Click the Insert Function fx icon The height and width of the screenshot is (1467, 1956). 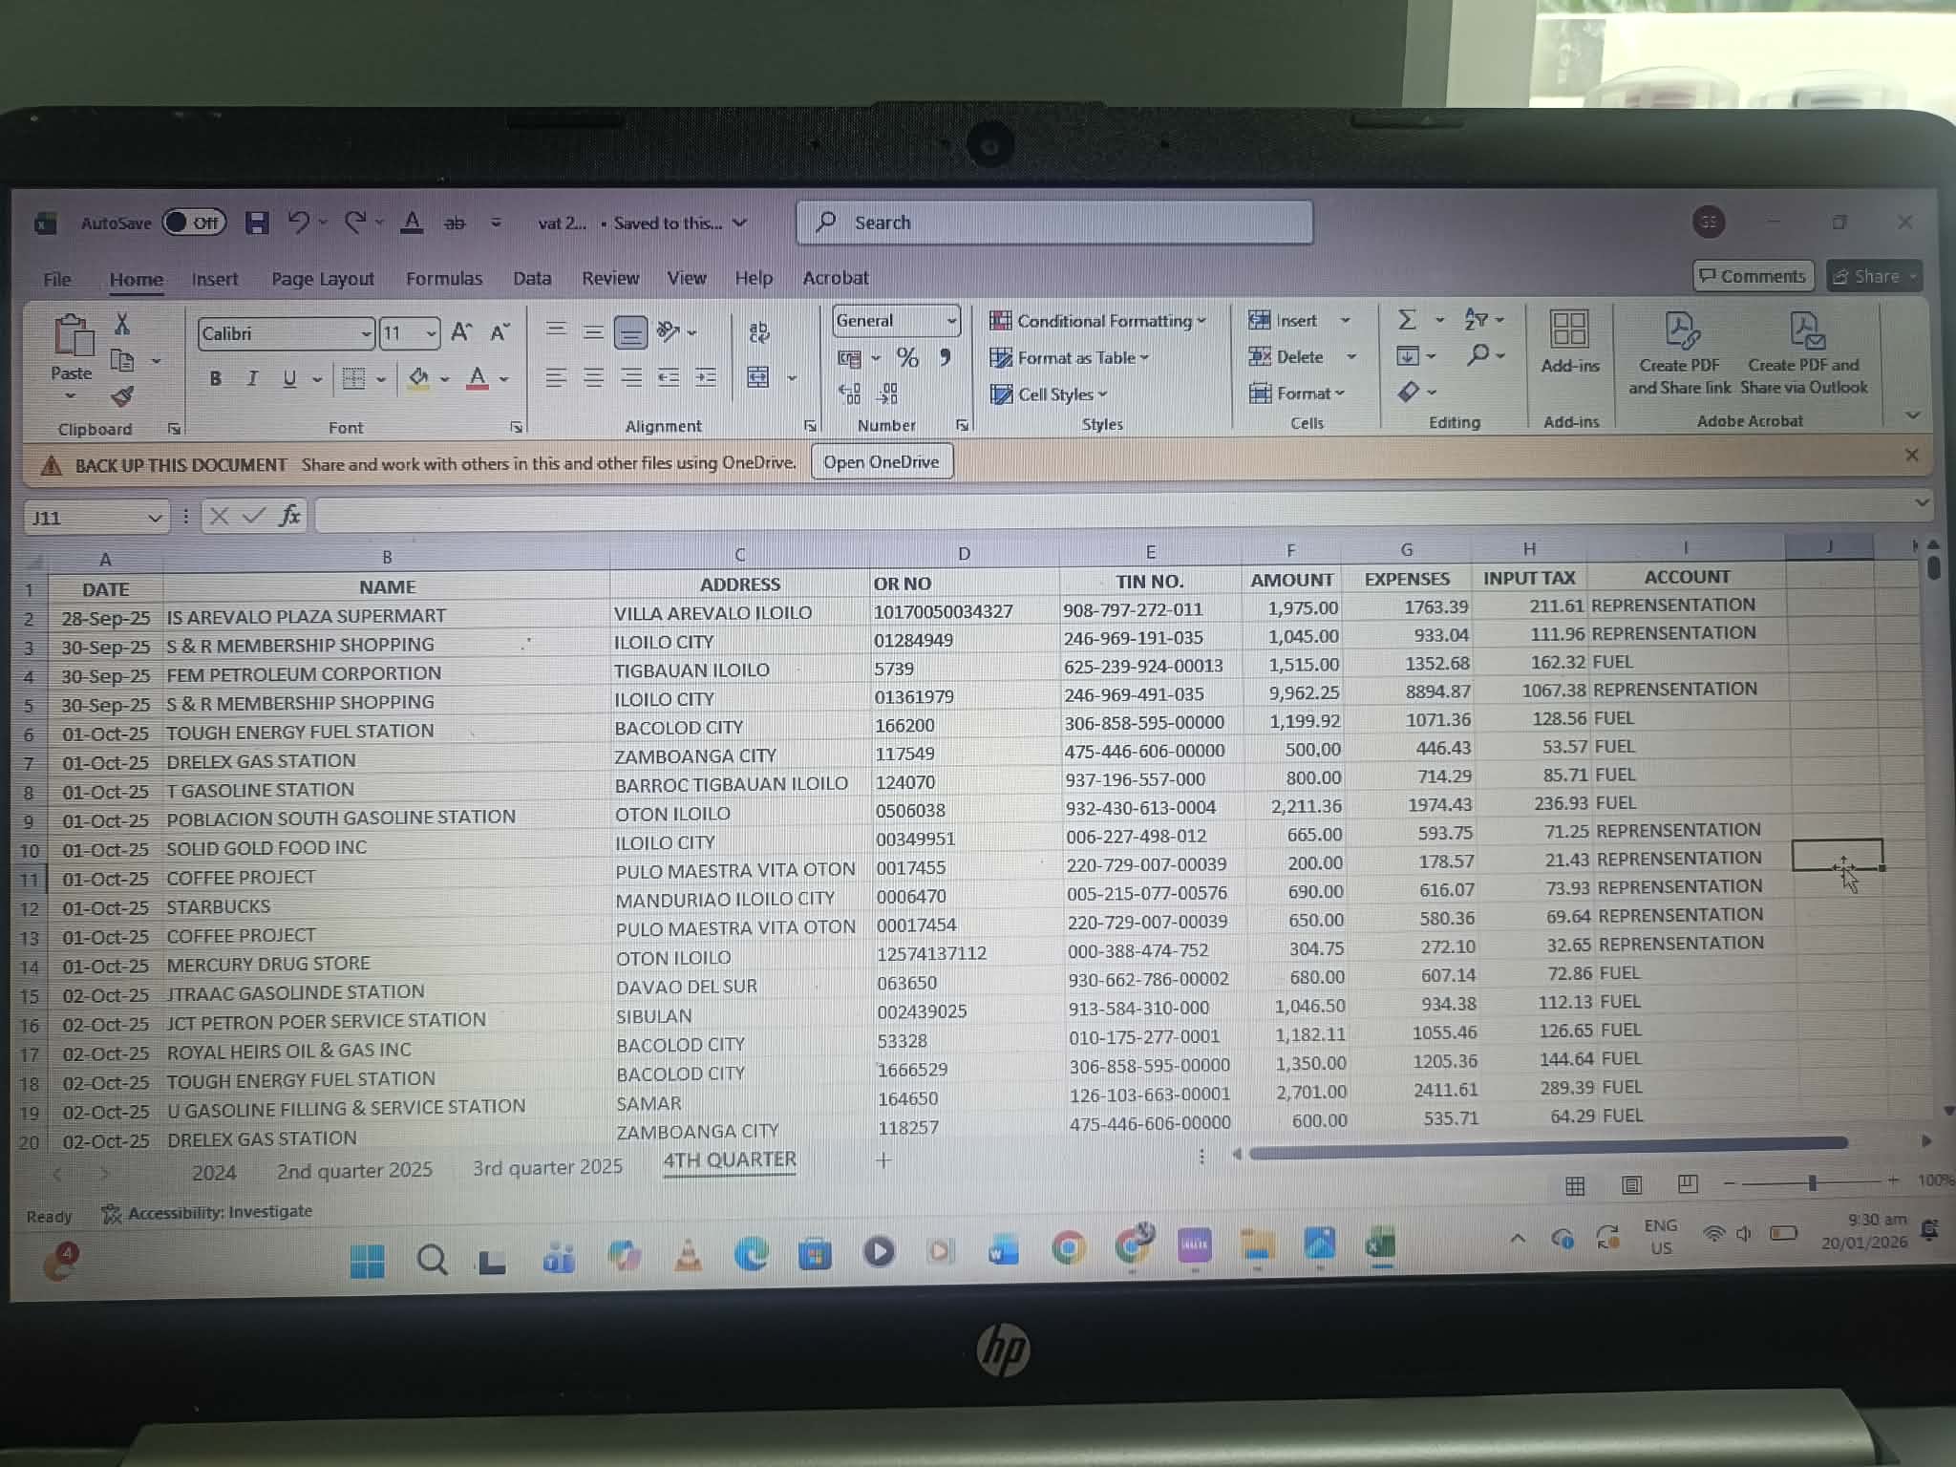pyautogui.click(x=289, y=516)
